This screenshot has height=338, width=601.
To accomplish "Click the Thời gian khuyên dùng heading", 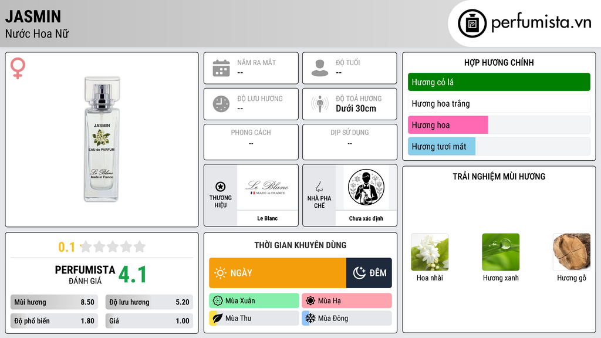I will (x=300, y=245).
